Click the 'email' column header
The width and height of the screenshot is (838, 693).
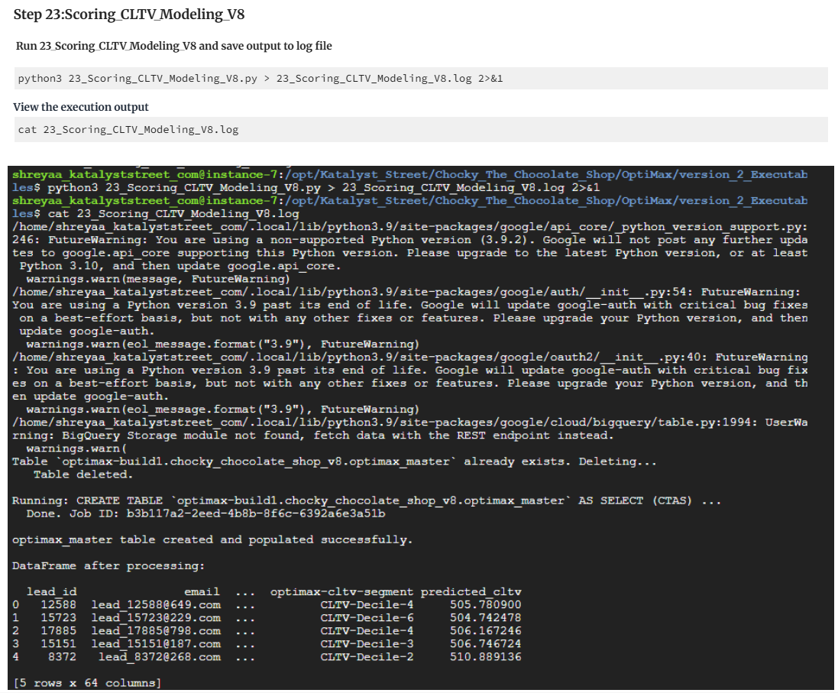(202, 592)
